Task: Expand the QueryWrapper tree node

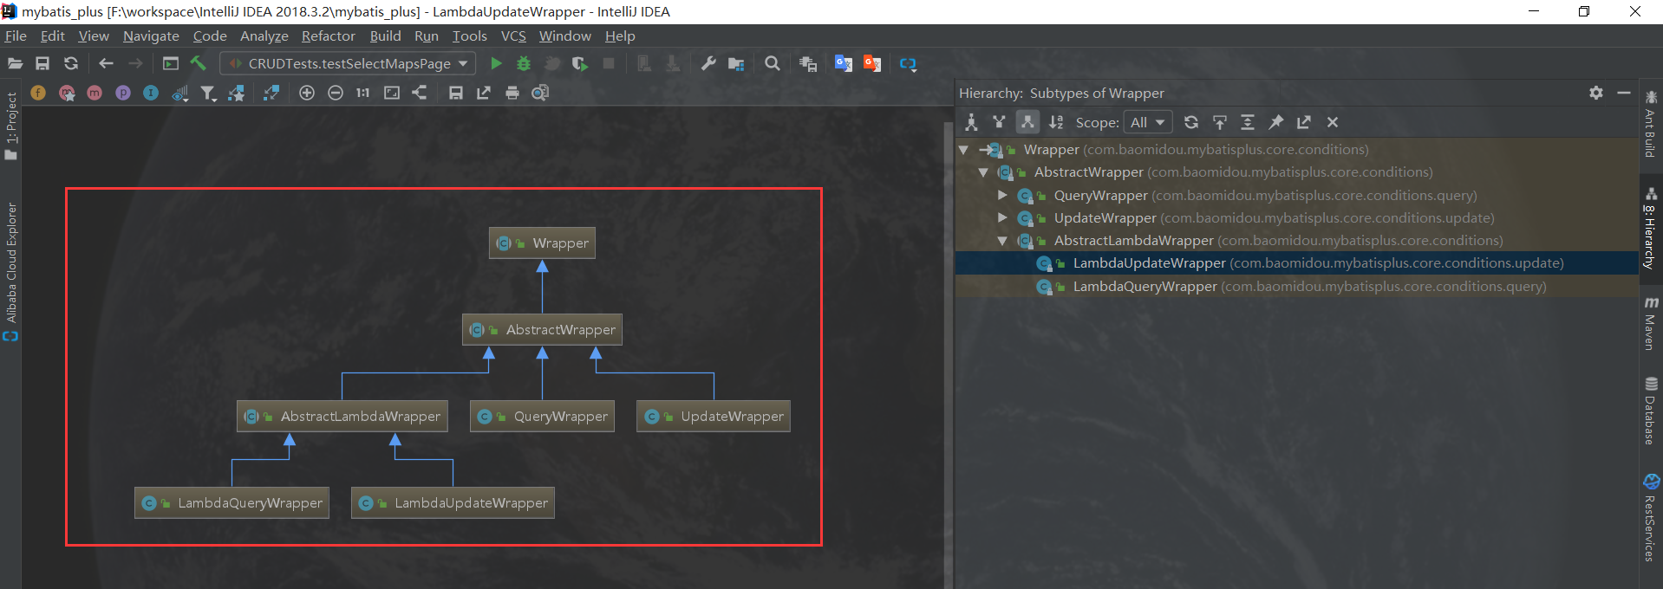Action: pos(1002,195)
